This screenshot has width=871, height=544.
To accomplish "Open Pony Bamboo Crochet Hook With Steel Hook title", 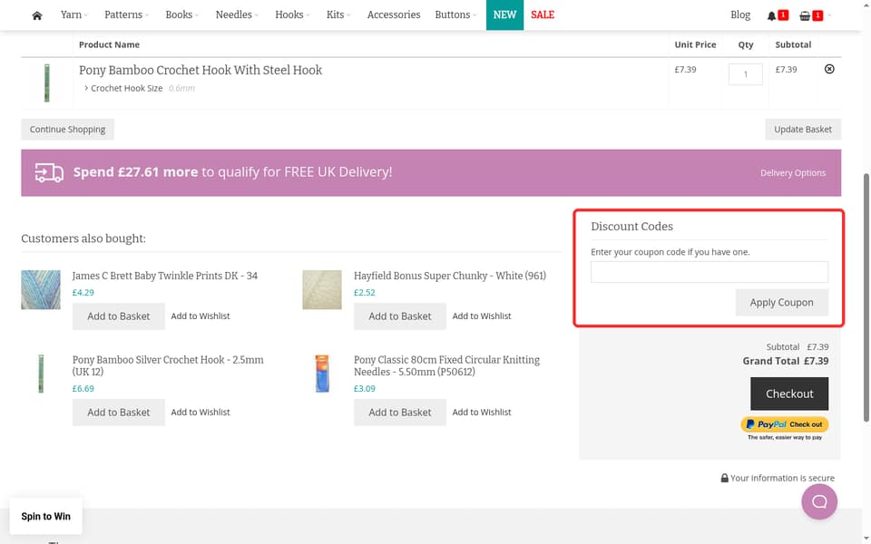I will click(x=201, y=70).
